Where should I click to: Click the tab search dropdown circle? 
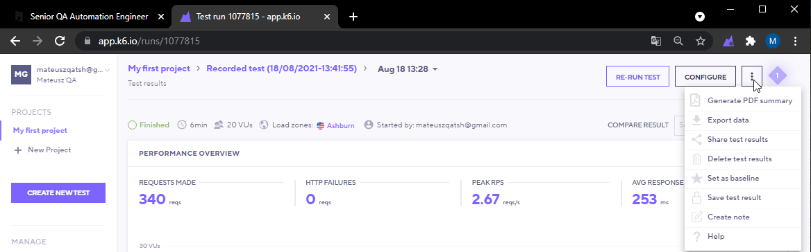(x=699, y=17)
